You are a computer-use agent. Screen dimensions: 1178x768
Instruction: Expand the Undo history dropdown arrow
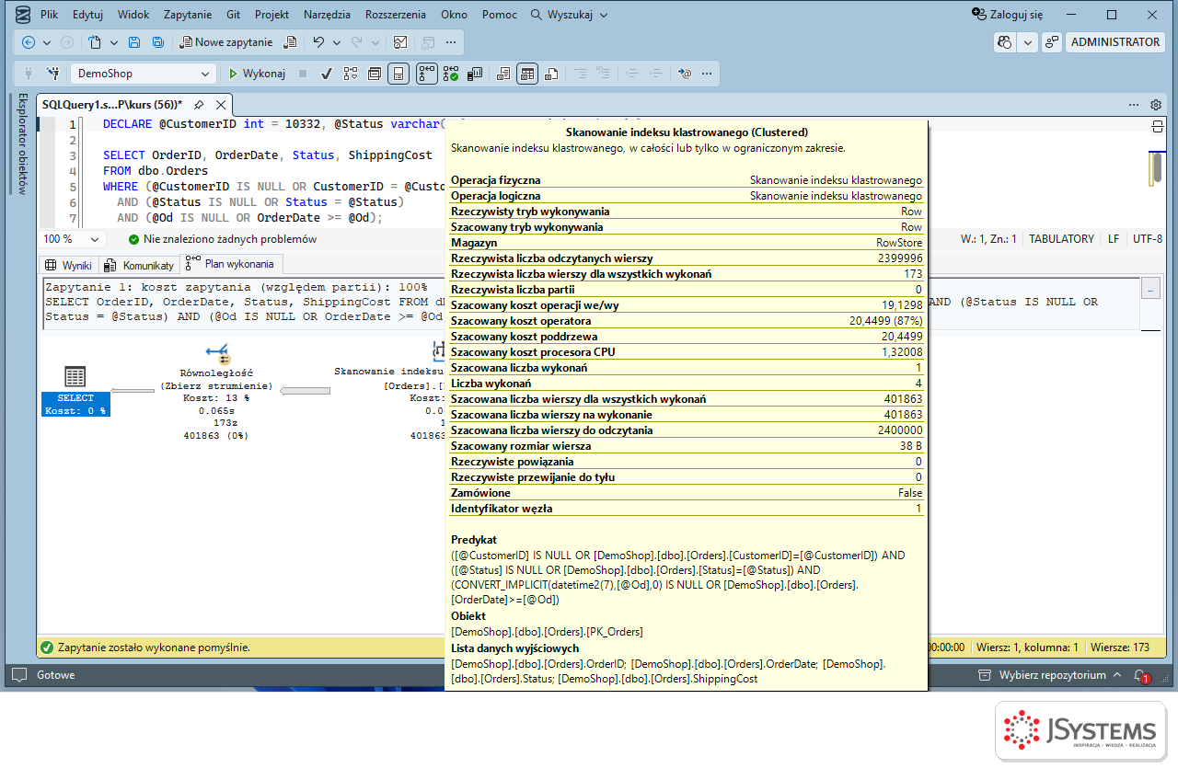click(337, 42)
